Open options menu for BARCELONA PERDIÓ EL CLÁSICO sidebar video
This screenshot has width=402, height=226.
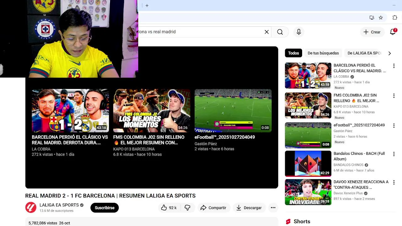[x=394, y=66]
